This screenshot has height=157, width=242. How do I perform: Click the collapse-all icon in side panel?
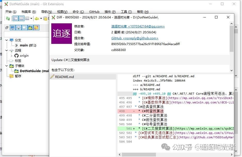coord(7,28)
